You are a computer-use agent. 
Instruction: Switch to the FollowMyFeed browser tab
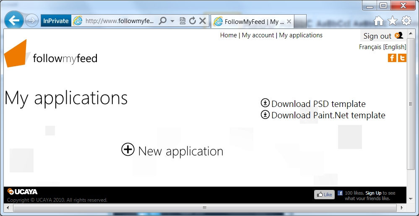252,21
